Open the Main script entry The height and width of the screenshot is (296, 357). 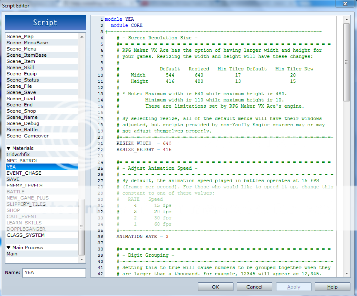12,254
